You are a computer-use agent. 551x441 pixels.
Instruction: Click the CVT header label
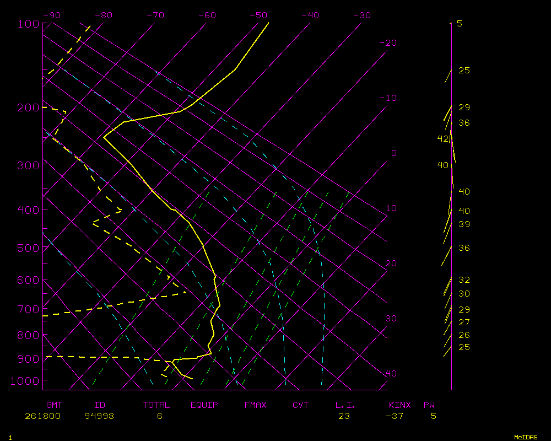pyautogui.click(x=301, y=405)
